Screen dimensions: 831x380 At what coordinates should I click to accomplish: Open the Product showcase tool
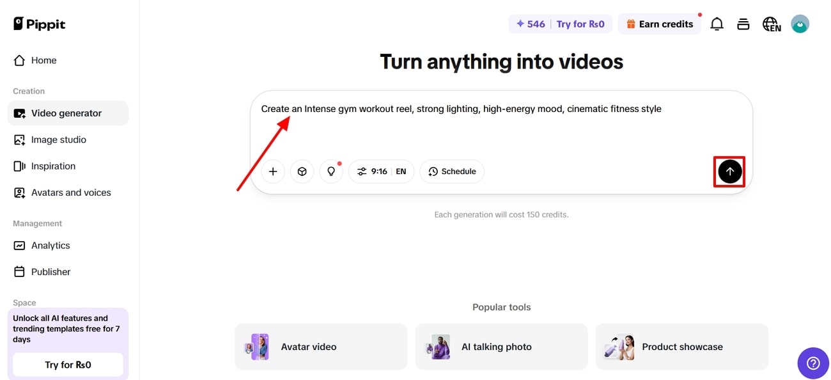682,347
